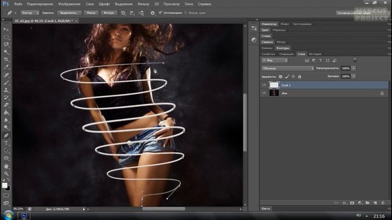Image resolution: width=392 pixels, height=220 pixels.
Task: Select the Crop tool
Action: pos(6,59)
